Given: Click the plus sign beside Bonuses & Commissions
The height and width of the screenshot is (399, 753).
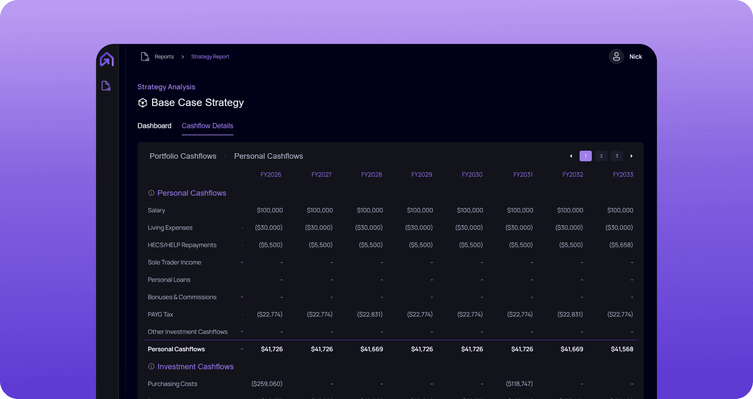Looking at the screenshot, I should coord(242,297).
